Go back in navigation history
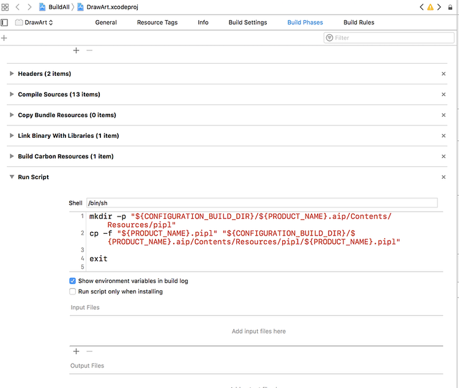 point(18,7)
